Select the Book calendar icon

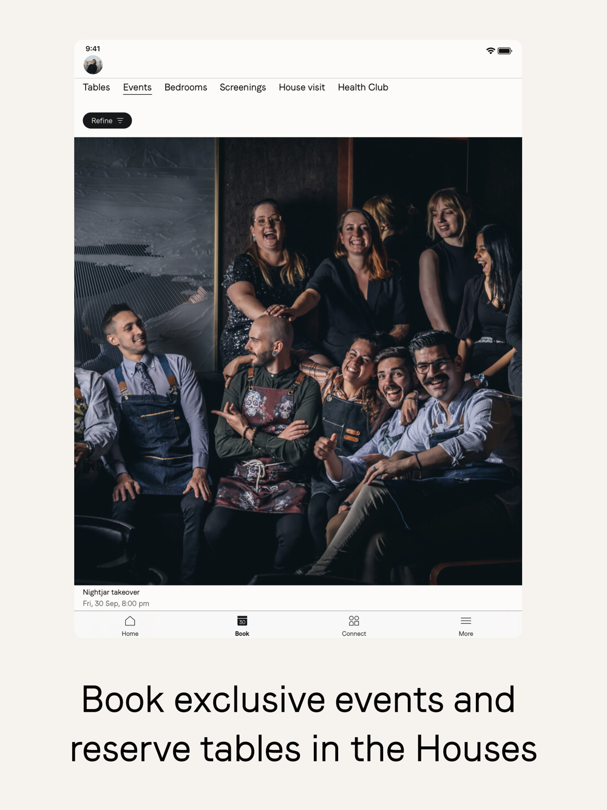point(242,621)
